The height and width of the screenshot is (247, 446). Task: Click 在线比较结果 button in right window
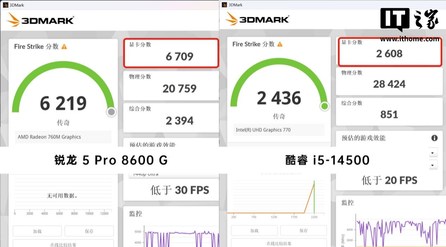click(279, 243)
